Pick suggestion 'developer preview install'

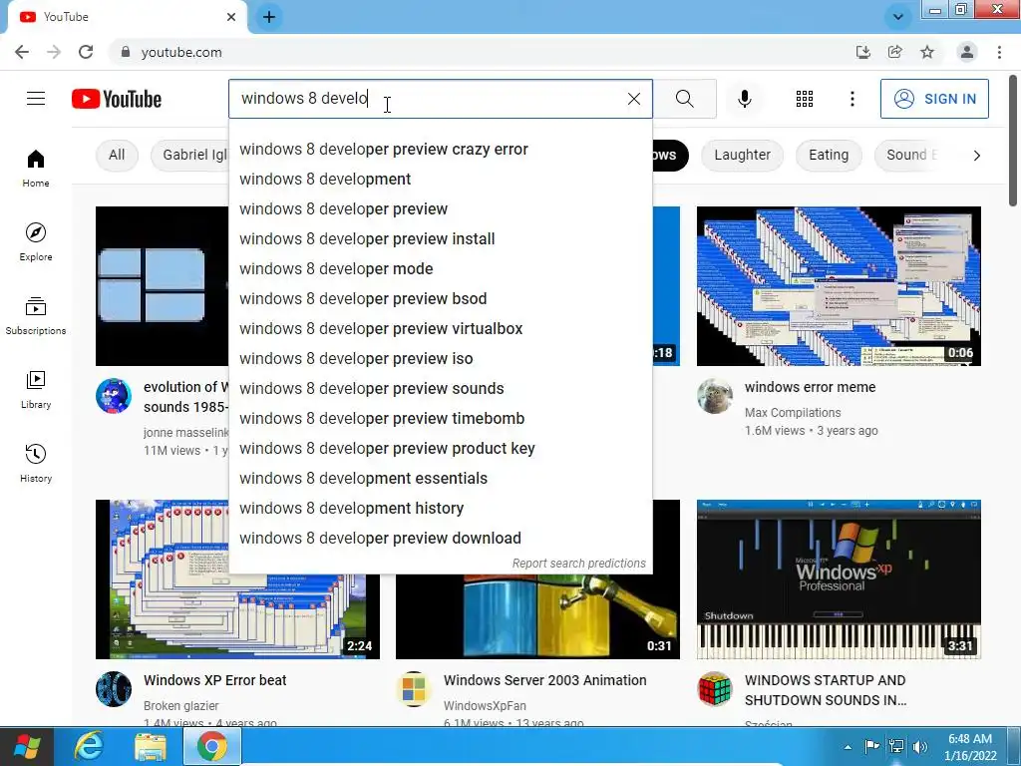pyautogui.click(x=440, y=239)
